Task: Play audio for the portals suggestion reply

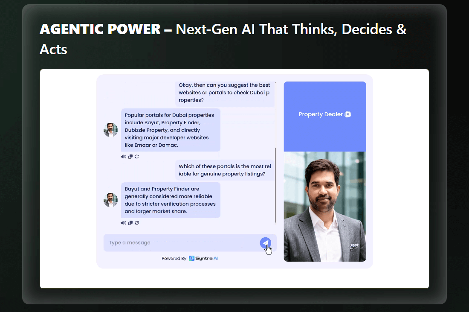Action: (x=123, y=157)
